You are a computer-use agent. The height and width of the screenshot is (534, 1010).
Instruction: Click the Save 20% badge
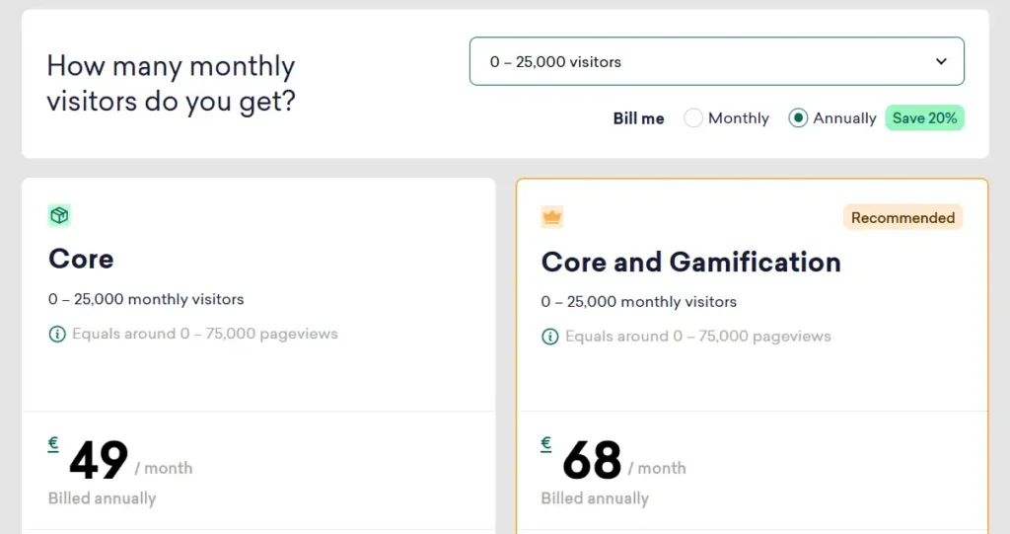[924, 118]
